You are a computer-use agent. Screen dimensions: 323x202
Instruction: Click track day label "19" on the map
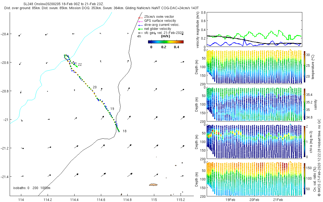coord(112,109)
